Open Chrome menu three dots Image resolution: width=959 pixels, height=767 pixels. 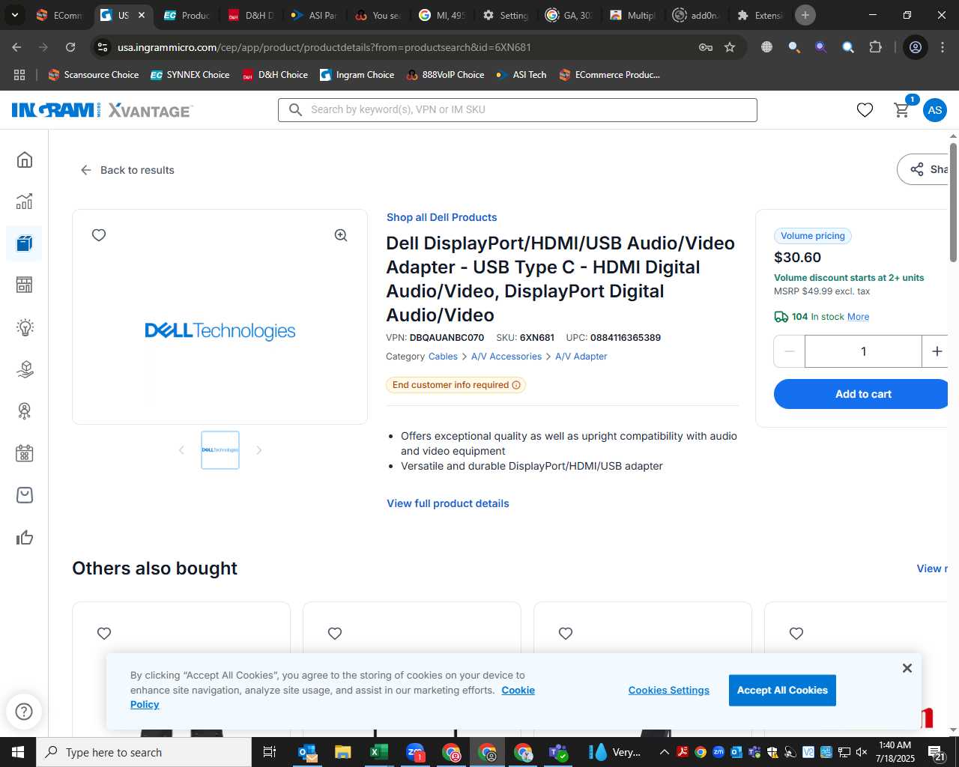pyautogui.click(x=942, y=47)
